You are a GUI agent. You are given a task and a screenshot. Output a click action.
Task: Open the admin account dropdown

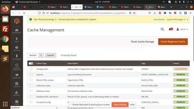tap(182, 29)
